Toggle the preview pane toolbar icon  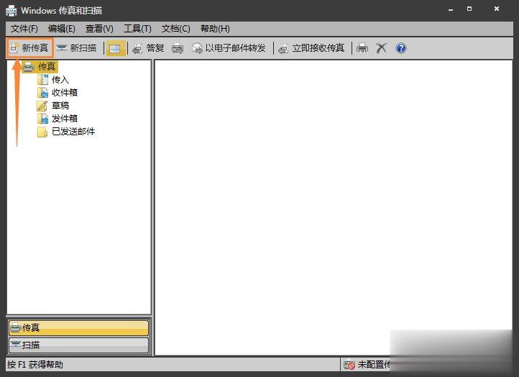(116, 48)
